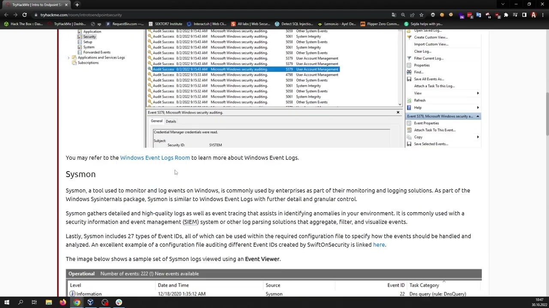Click the browser forward arrow

click(15, 15)
